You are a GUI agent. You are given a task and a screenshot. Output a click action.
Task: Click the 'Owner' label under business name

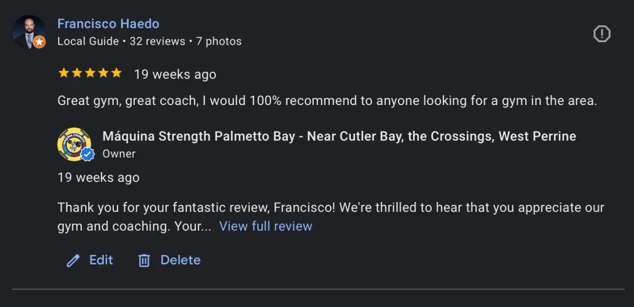(119, 154)
